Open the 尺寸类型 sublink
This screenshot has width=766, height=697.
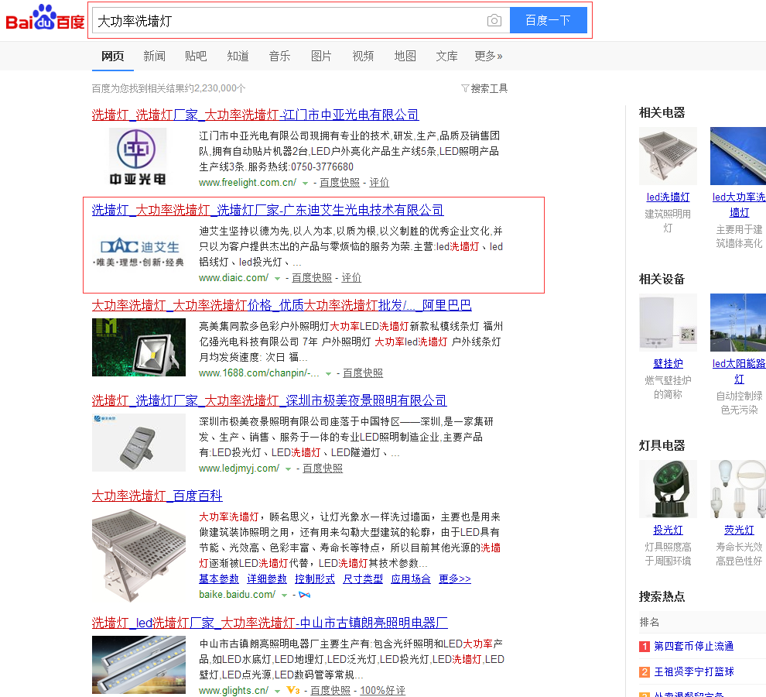362,579
